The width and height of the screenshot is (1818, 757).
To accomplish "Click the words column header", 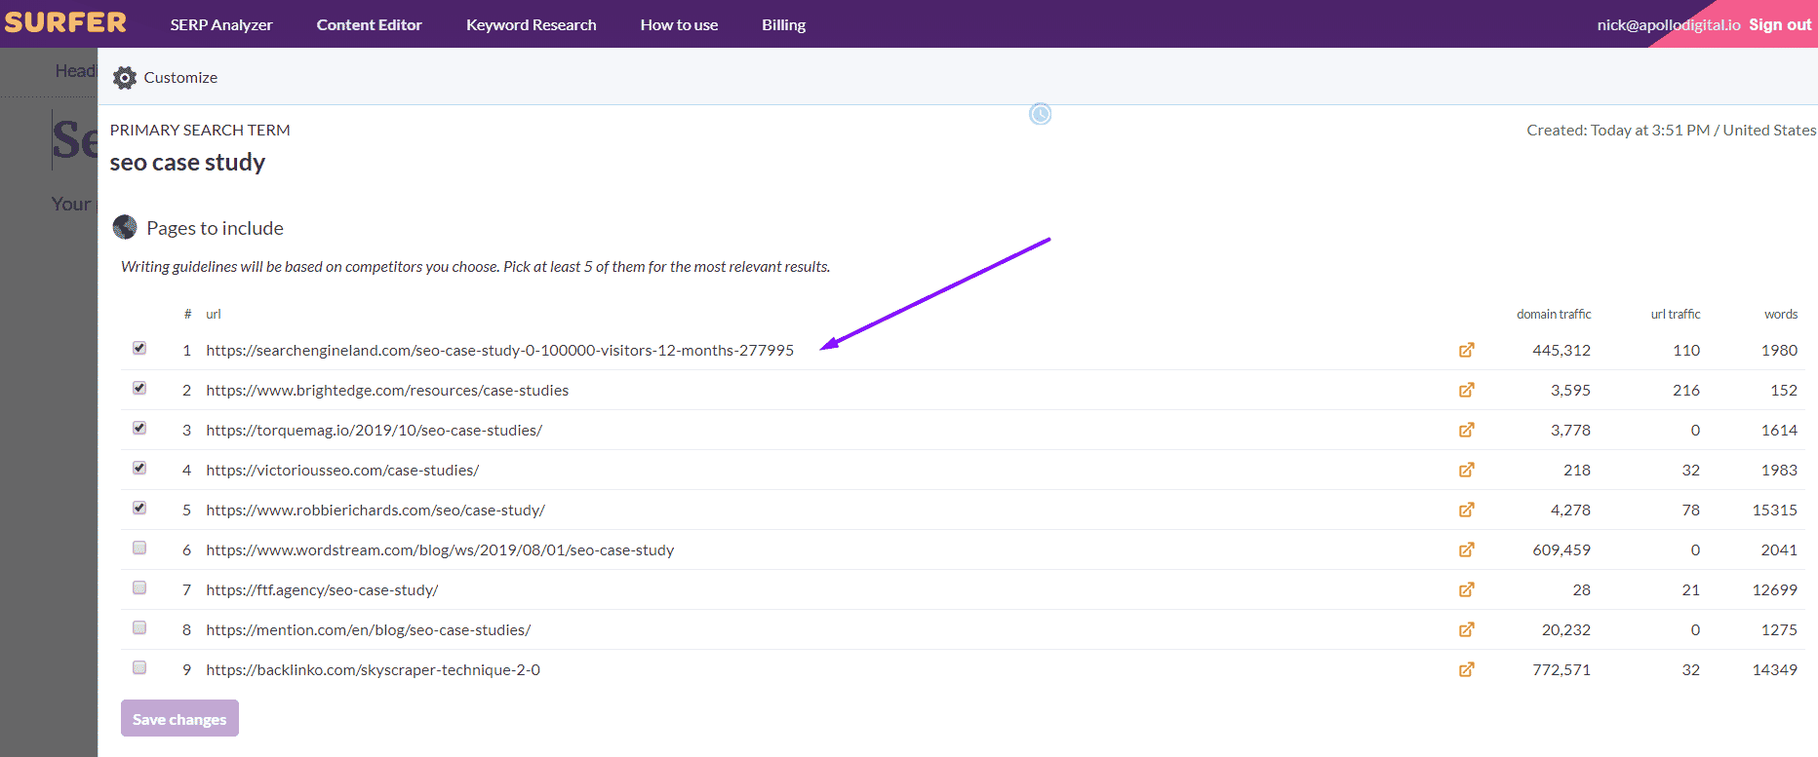I will 1781,315.
